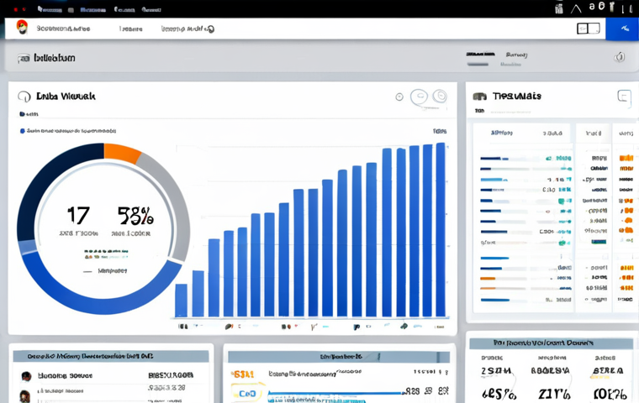
Task: Click the user avatar in the top-left header
Action: pyautogui.click(x=22, y=28)
